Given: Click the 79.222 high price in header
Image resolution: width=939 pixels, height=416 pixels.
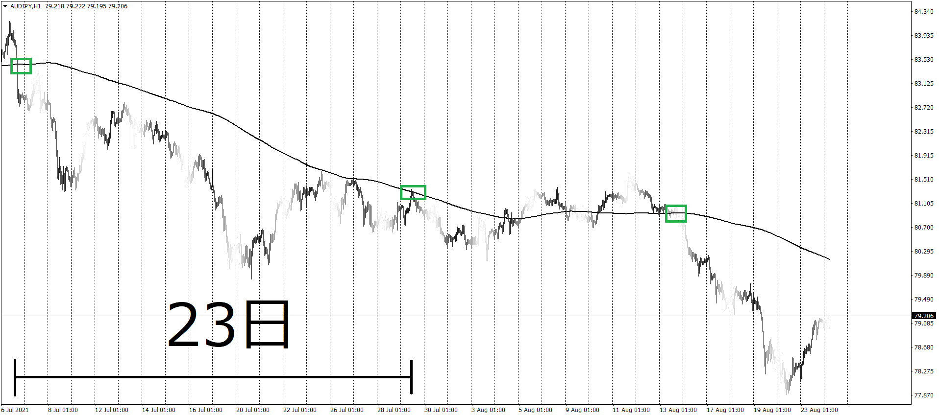Looking at the screenshot, I should [x=75, y=6].
